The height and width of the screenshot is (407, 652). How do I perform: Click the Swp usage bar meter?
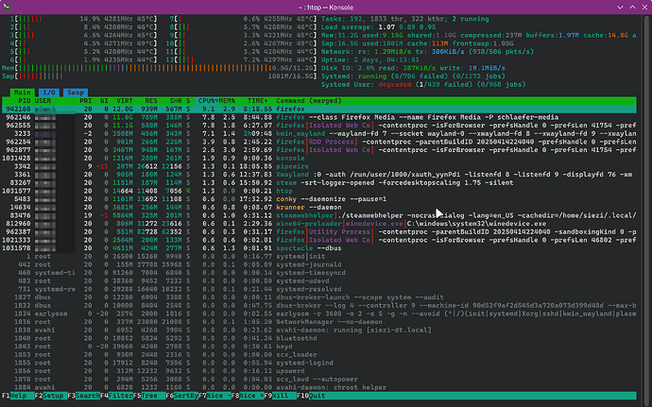coord(160,76)
